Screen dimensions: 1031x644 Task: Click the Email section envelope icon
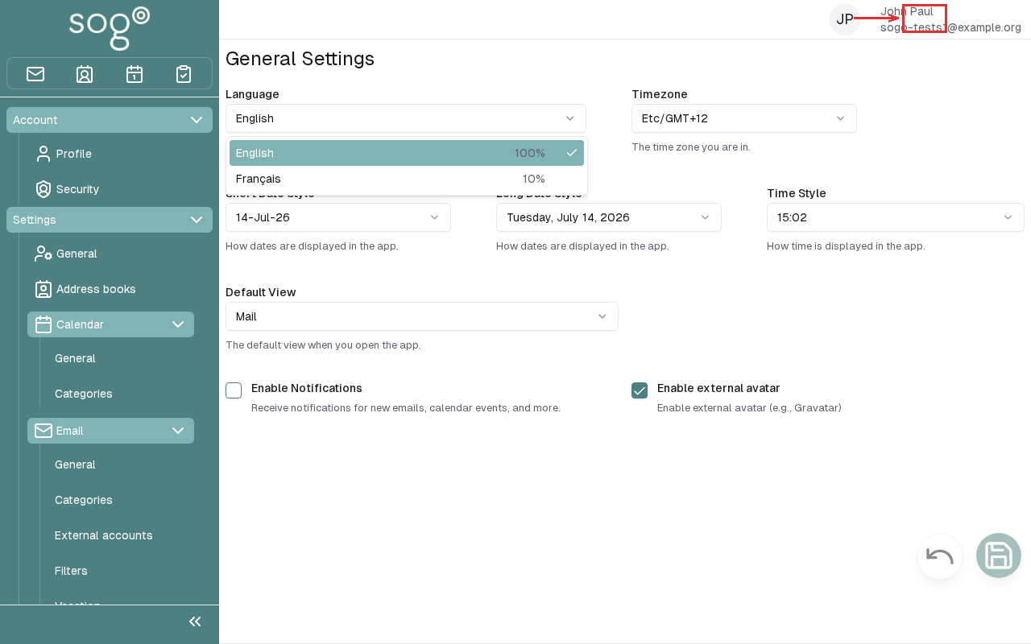click(x=43, y=431)
